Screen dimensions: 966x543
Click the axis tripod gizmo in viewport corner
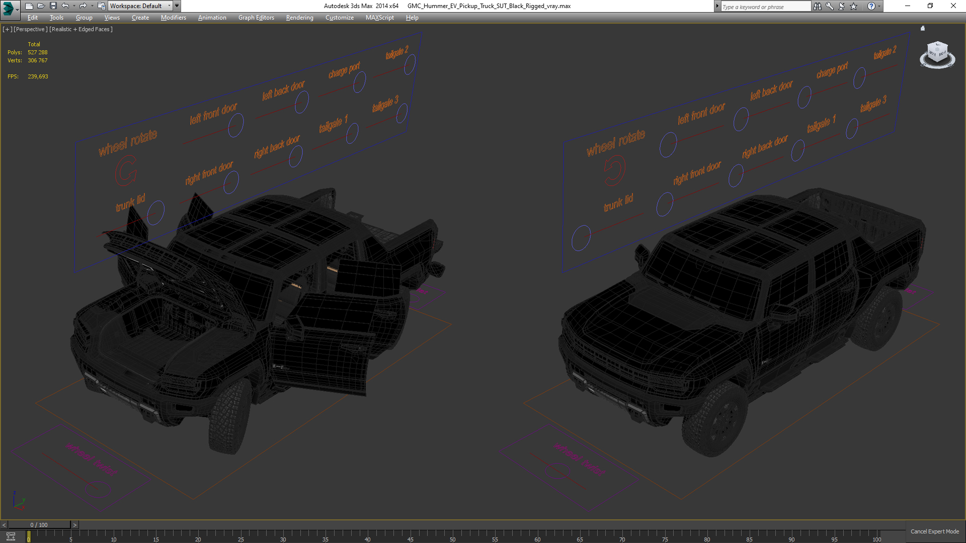[x=18, y=501]
